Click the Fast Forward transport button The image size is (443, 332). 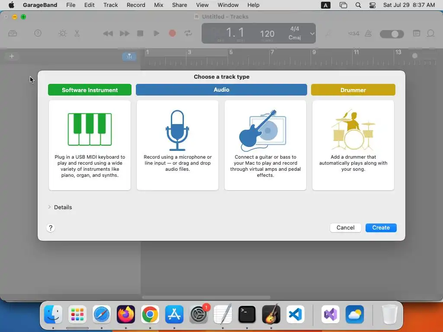pos(124,34)
